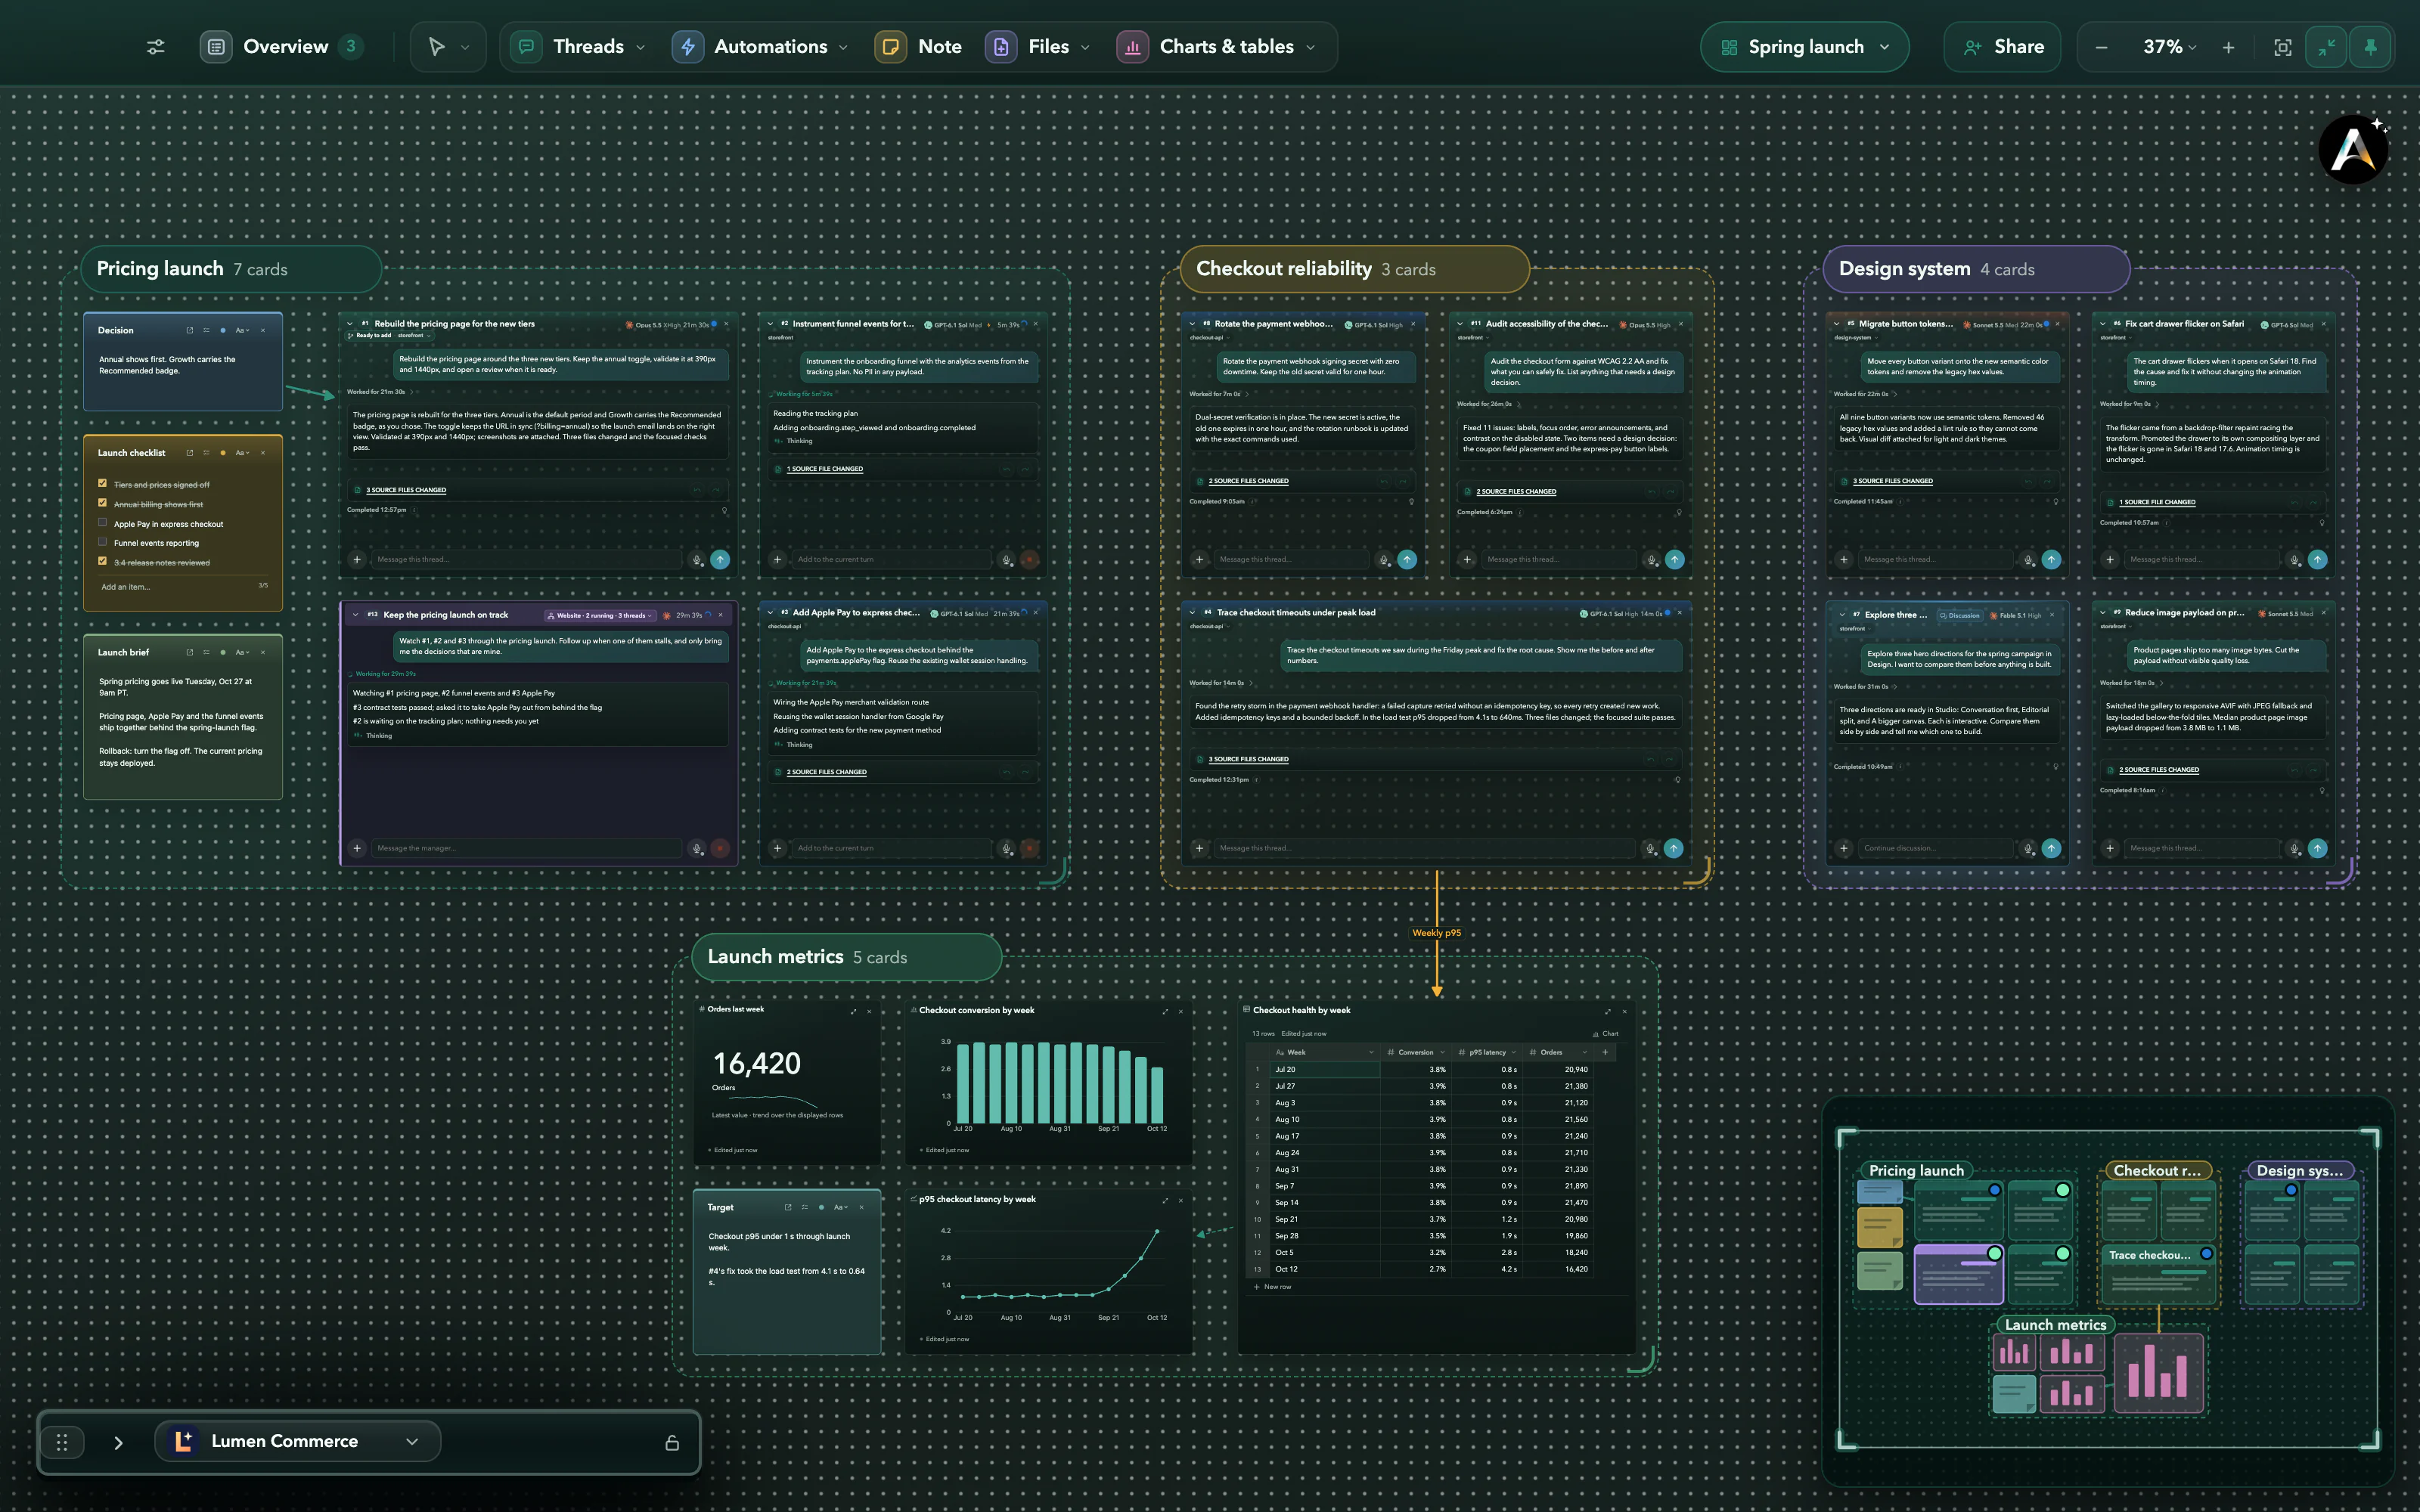Click the Note toolbar item
The width and height of the screenshot is (2420, 1512).
pos(918,47)
